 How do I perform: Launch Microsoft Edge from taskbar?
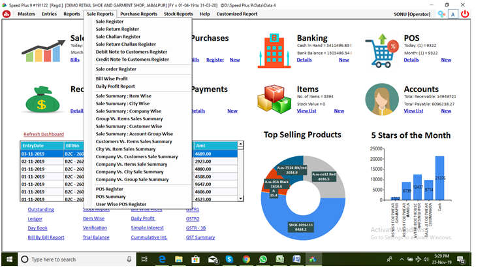point(162,259)
